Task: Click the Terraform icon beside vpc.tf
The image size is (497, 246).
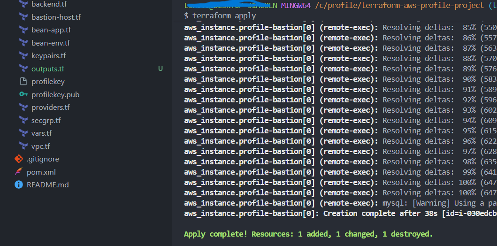Action: click(x=23, y=146)
